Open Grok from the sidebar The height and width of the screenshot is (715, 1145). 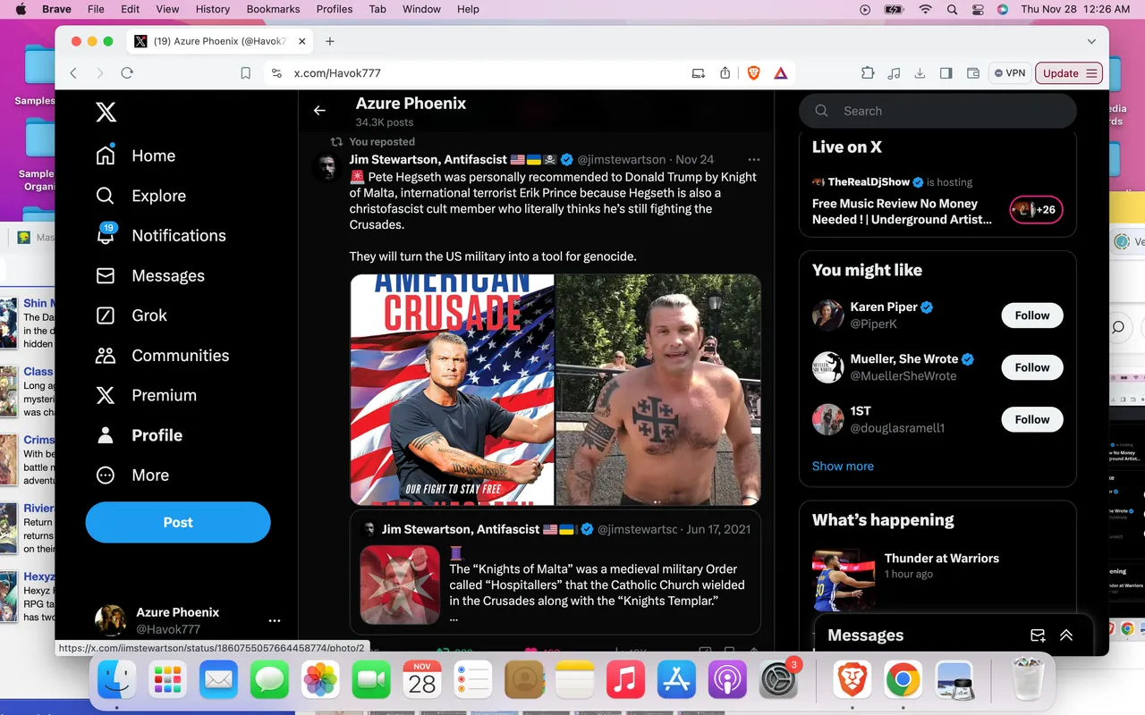point(131,315)
